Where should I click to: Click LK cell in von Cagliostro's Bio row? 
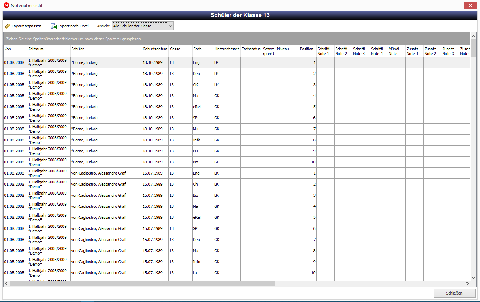(227, 195)
